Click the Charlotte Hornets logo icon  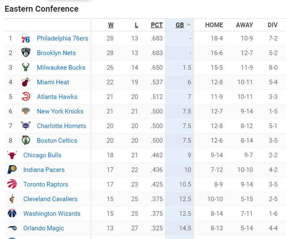tap(26, 126)
